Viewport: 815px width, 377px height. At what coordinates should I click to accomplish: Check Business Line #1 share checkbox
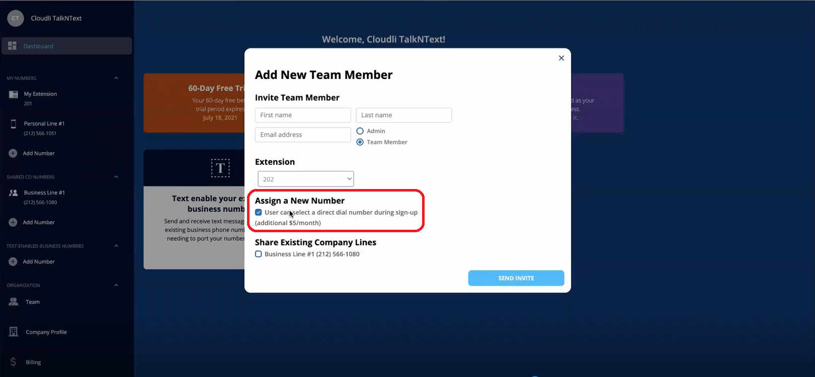pyautogui.click(x=259, y=254)
